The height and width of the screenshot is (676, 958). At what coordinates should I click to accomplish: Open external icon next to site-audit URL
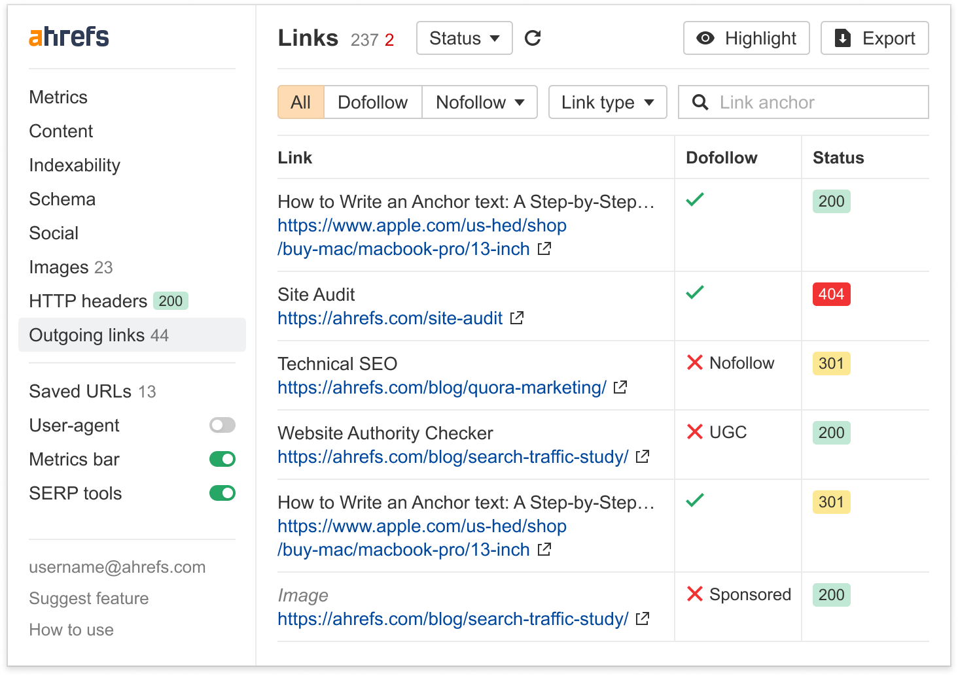(x=517, y=318)
